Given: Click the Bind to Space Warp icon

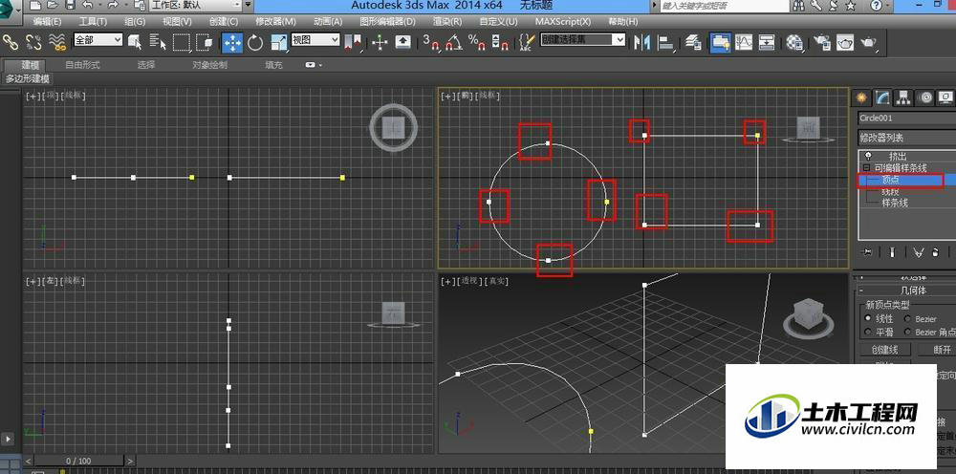Looking at the screenshot, I should click(57, 41).
